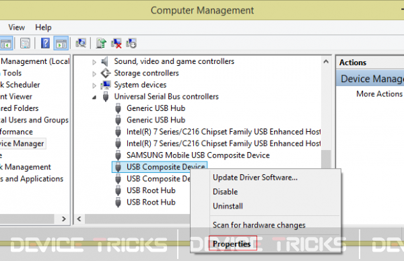Select Performance in the console tree
The height and width of the screenshot is (261, 404).
[16, 132]
